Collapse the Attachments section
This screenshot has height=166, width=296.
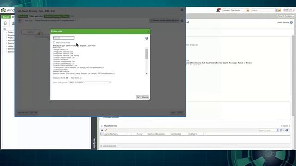102,126
